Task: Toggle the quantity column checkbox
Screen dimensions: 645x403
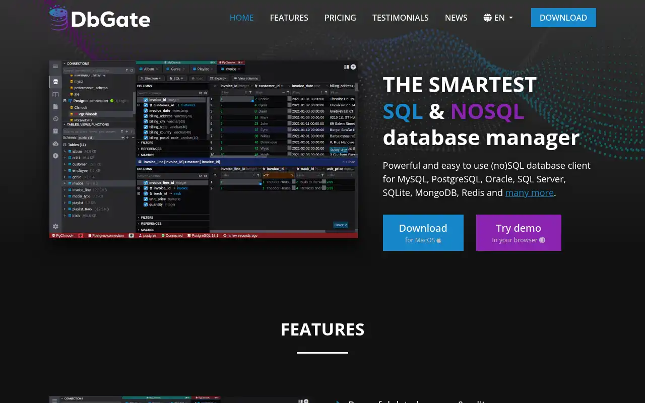Action: click(x=146, y=205)
